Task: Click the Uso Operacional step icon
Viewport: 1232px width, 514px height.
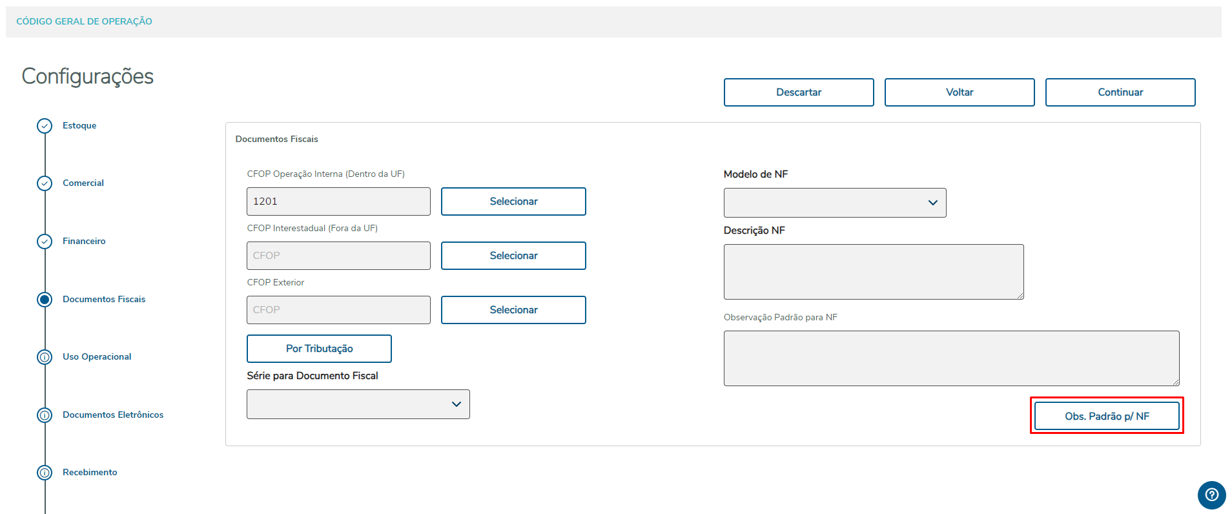Action: 45,357
